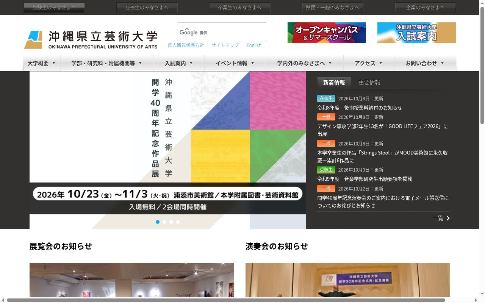Image resolution: width=485 pixels, height=303 pixels.
Task: Click the 在校生 category tag
Action: point(326,98)
